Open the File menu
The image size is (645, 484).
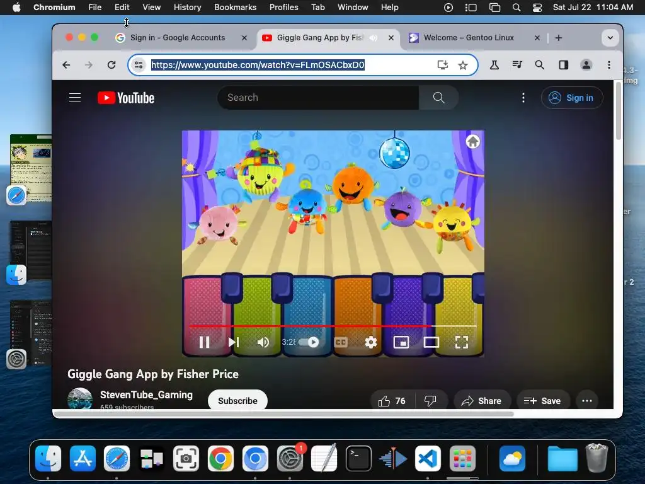[x=94, y=7]
